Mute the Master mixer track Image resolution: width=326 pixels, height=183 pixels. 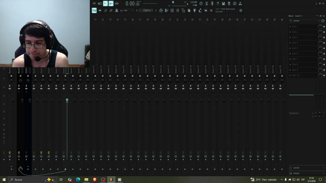(11, 76)
